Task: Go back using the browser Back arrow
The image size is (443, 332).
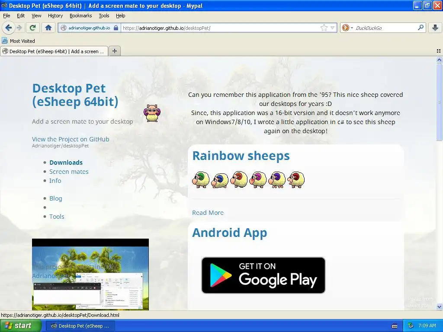Action: pyautogui.click(x=9, y=28)
